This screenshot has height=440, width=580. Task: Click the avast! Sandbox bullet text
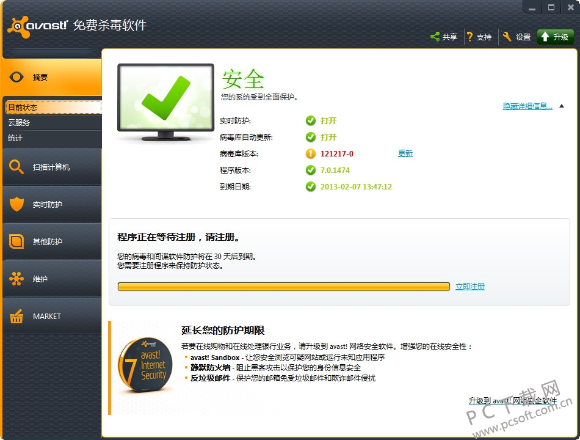point(288,357)
